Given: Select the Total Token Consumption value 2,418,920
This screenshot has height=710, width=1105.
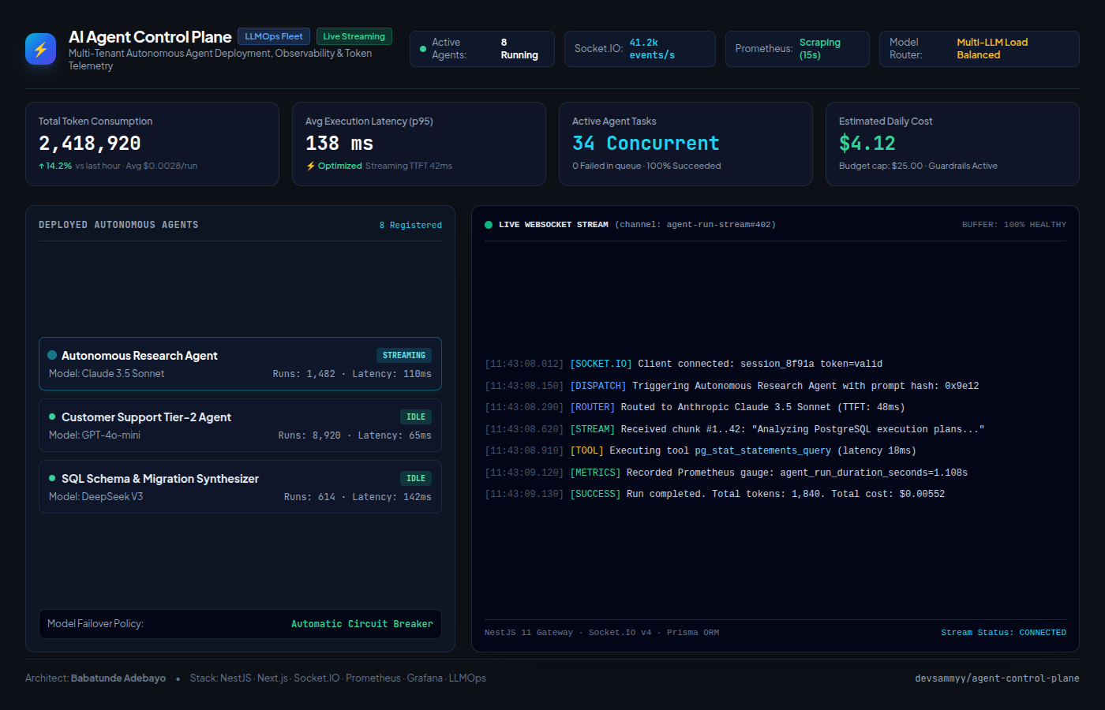Looking at the screenshot, I should pos(90,144).
